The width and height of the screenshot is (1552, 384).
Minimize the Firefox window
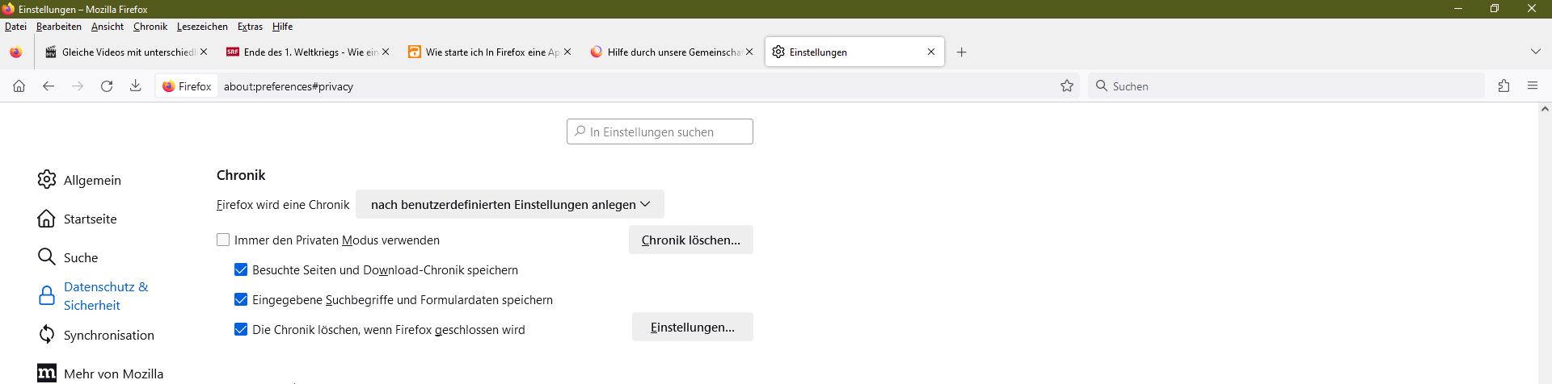pyautogui.click(x=1459, y=9)
